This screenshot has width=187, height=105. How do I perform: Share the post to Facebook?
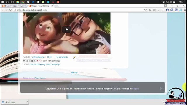point(32,61)
